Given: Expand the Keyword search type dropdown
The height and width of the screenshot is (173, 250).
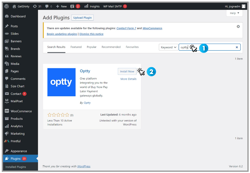Looking at the screenshot, I should [168, 47].
